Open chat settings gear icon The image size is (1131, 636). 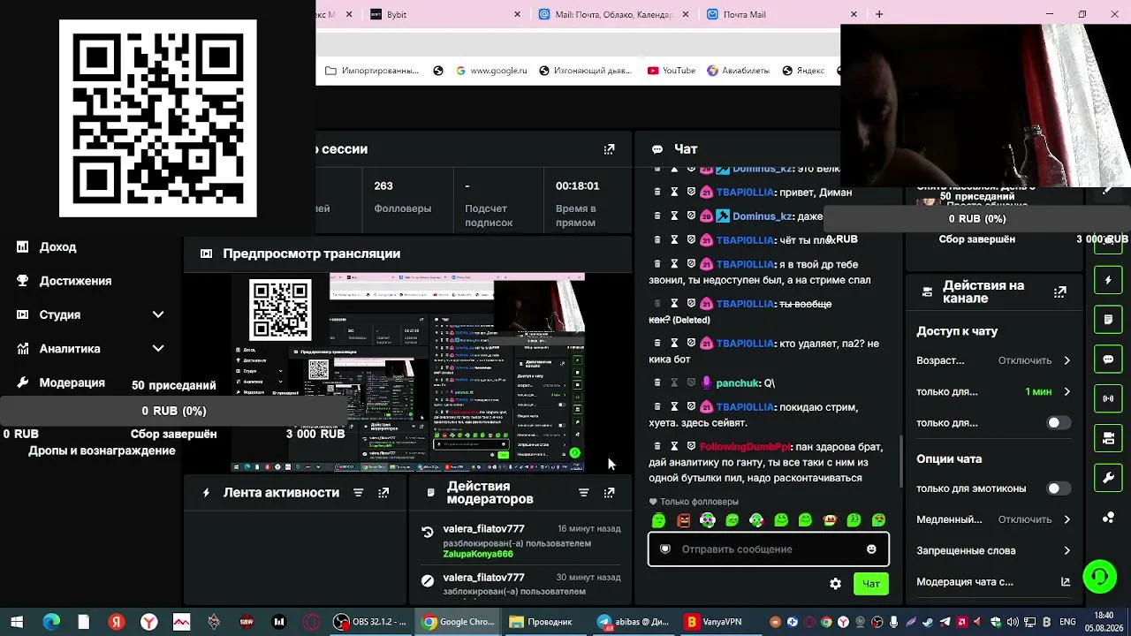835,584
